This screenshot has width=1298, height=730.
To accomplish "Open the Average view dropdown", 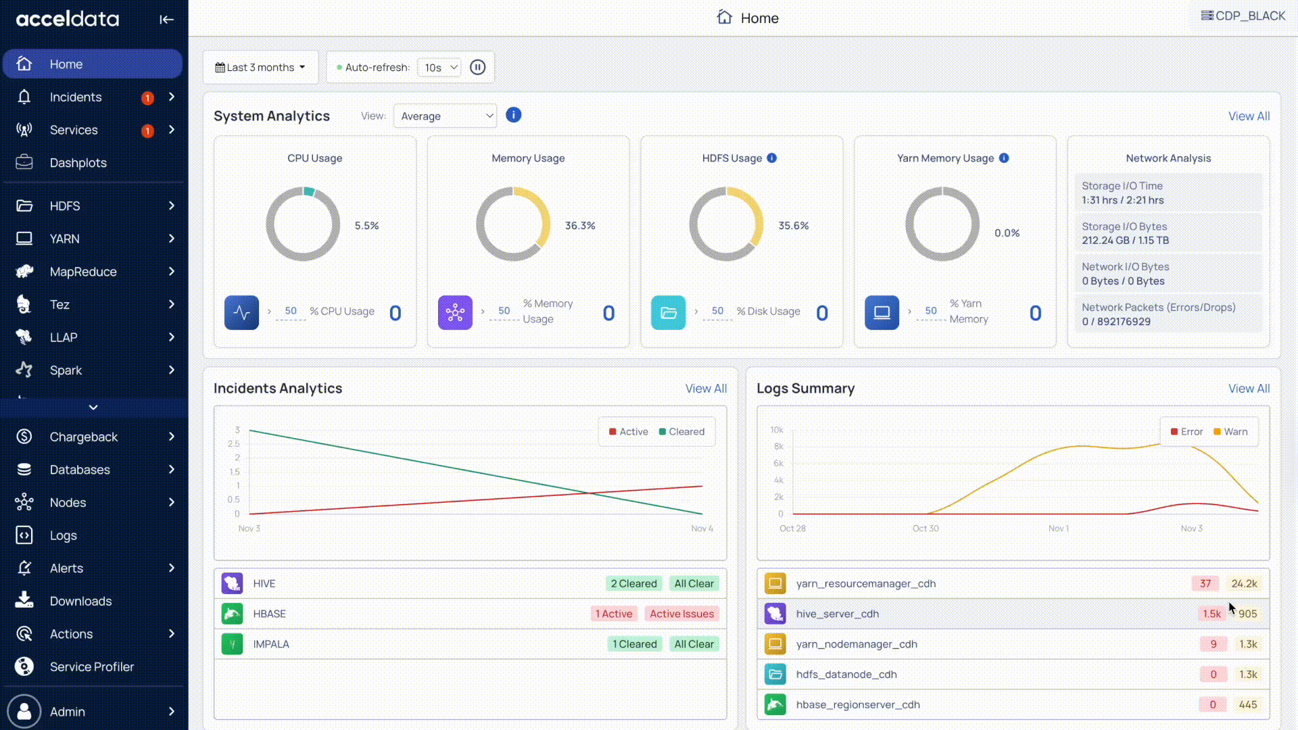I will click(445, 116).
